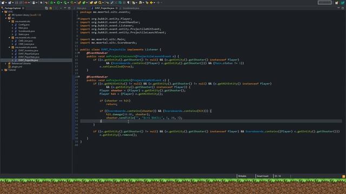The image size is (346, 194).
Task: Open the dropdown arrow beside the Run icon
Action: click(61, 3)
